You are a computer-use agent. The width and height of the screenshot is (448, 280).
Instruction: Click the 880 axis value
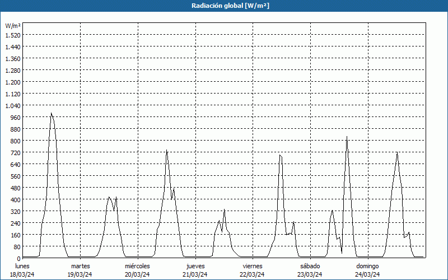point(16,129)
